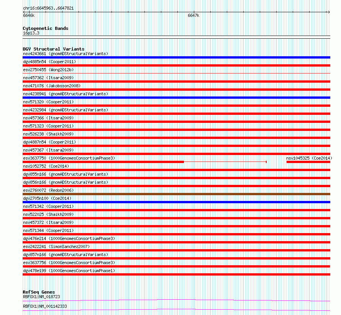This screenshot has width=341, height=315.
Task: Select esv2750455 (Wong2012b) variant label
Action: 48,70
